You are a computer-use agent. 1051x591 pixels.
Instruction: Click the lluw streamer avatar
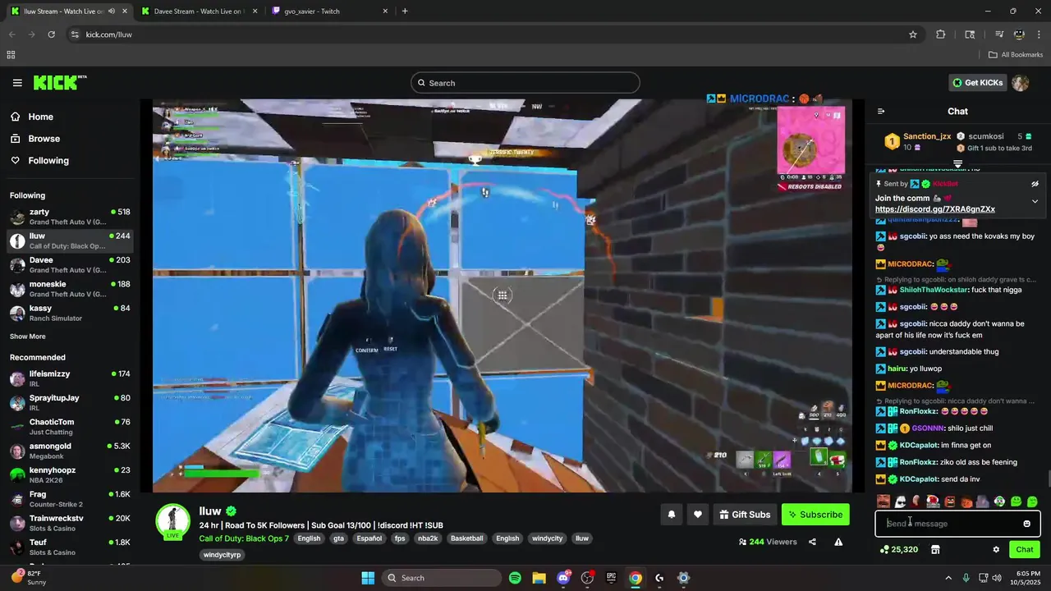pyautogui.click(x=173, y=522)
